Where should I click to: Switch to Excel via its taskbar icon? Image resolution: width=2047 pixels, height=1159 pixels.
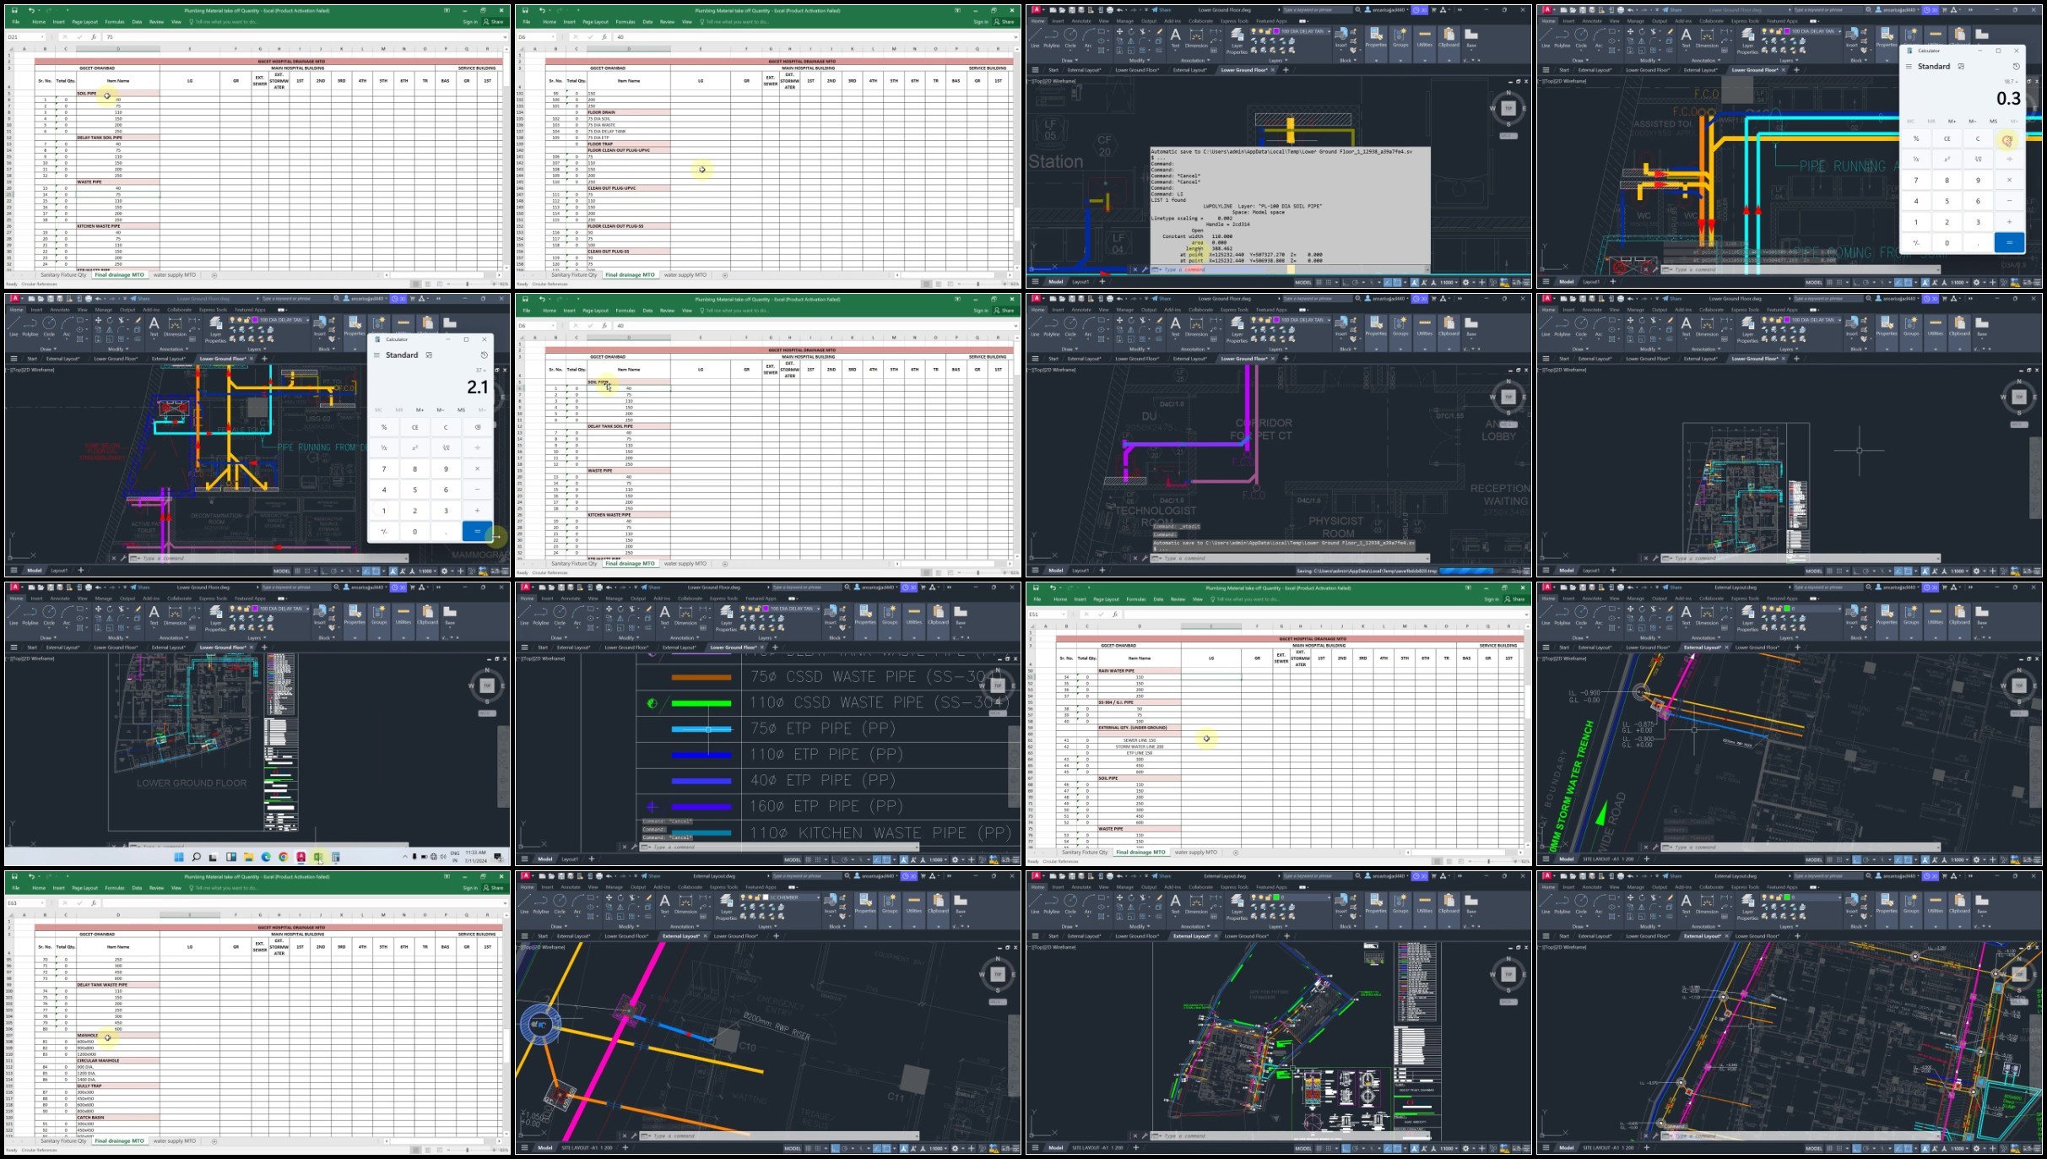tap(318, 857)
